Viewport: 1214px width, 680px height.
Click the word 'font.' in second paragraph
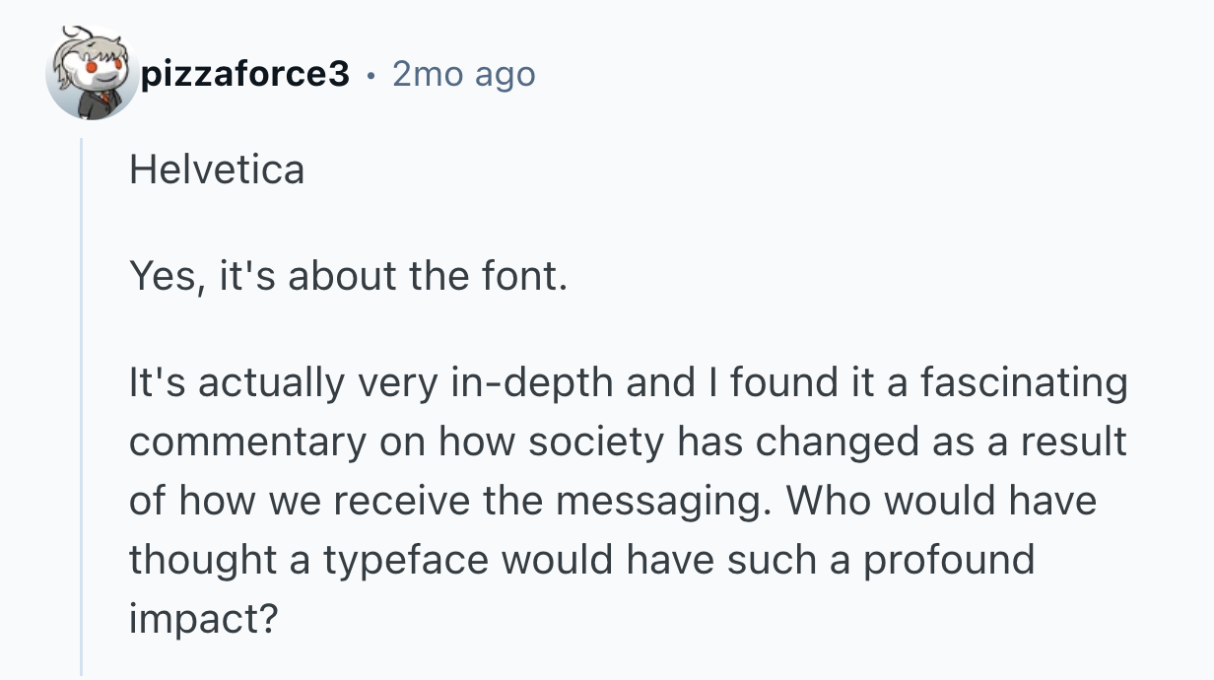point(531,277)
